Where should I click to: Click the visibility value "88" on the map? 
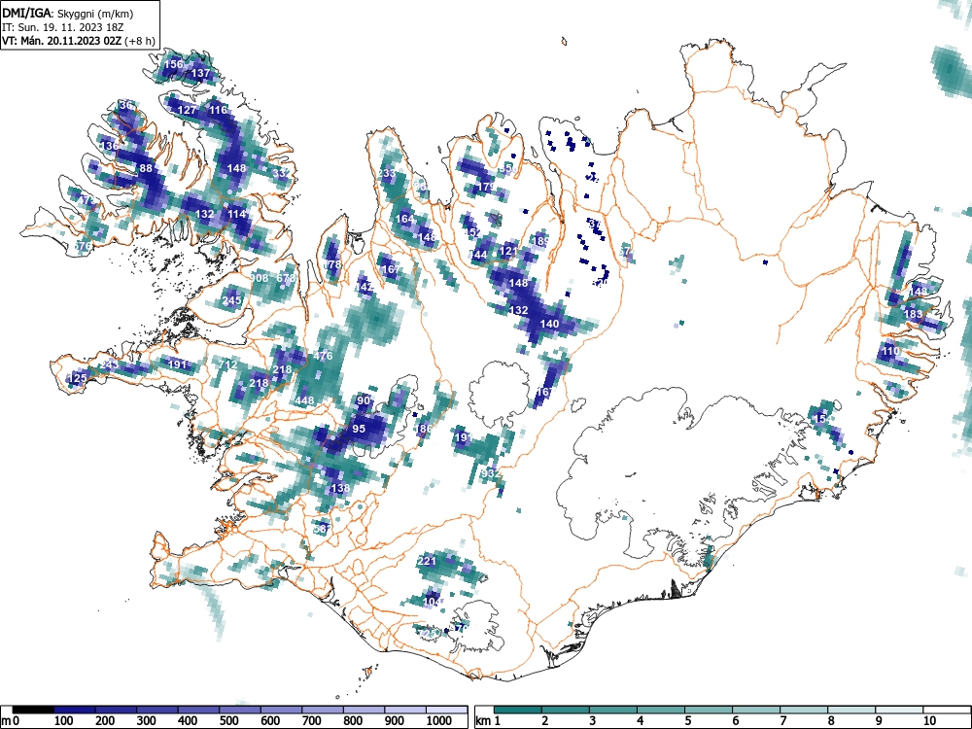(x=146, y=168)
